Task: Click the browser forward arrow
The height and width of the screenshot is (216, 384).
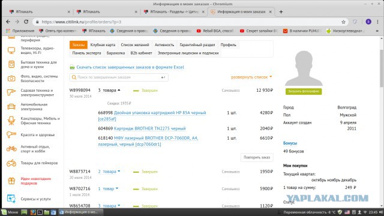Action: (x=17, y=22)
